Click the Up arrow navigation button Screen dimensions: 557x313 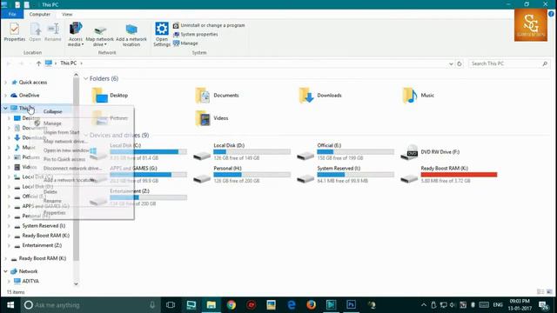coord(38,63)
